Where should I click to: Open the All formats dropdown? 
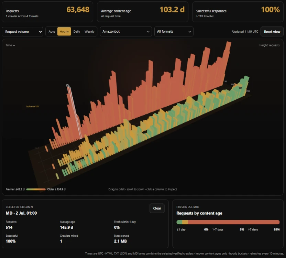pos(174,31)
